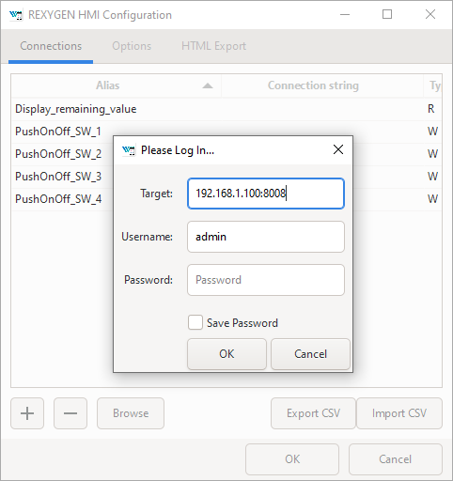This screenshot has height=481, width=453.
Task: Select the Display_remaining_value row
Action: click(x=226, y=109)
